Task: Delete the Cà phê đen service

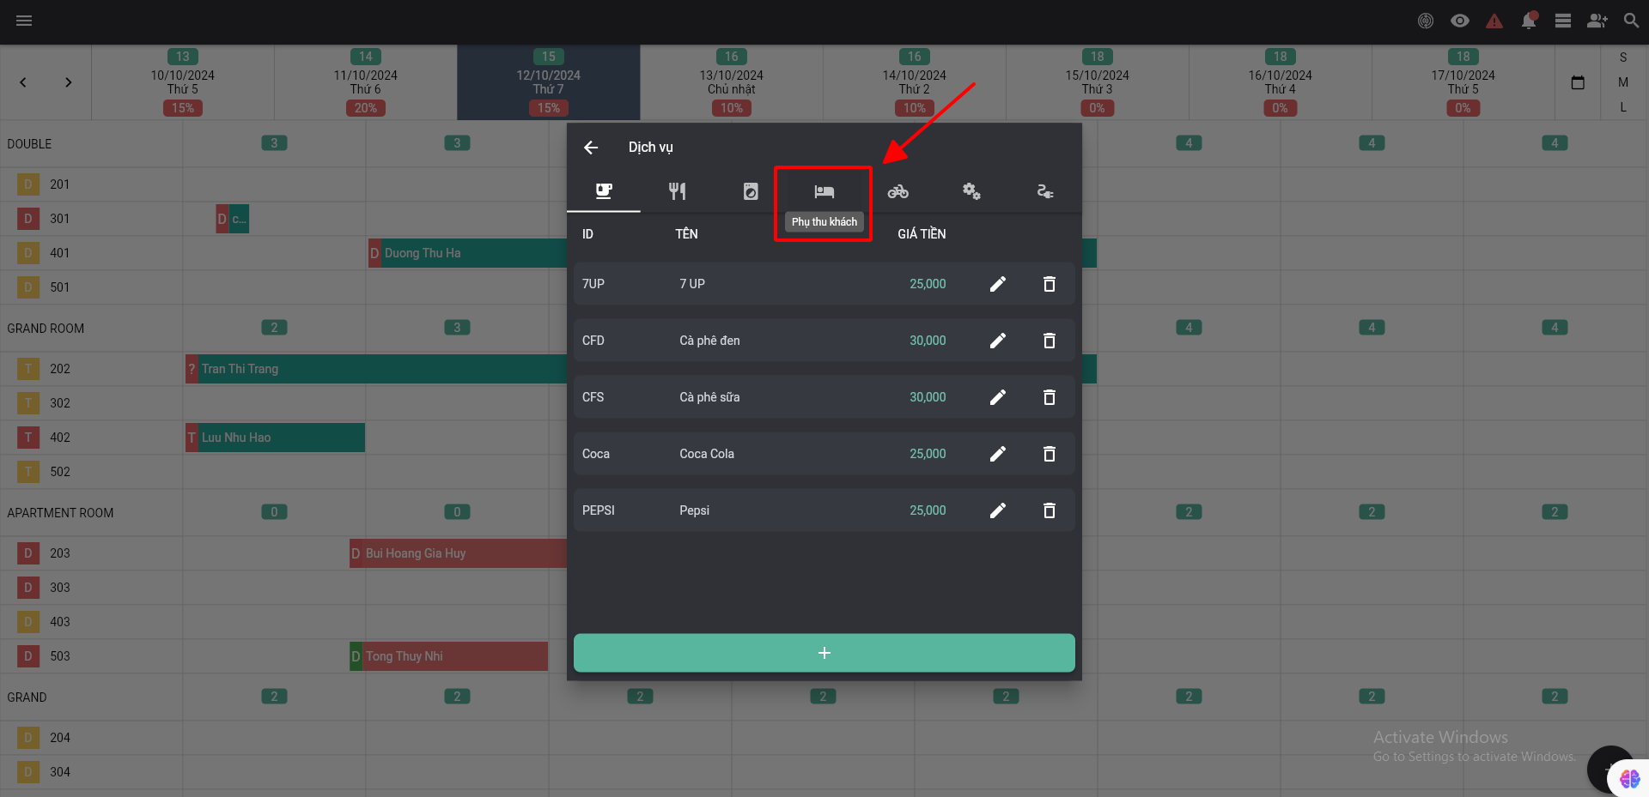Action: [1050, 341]
